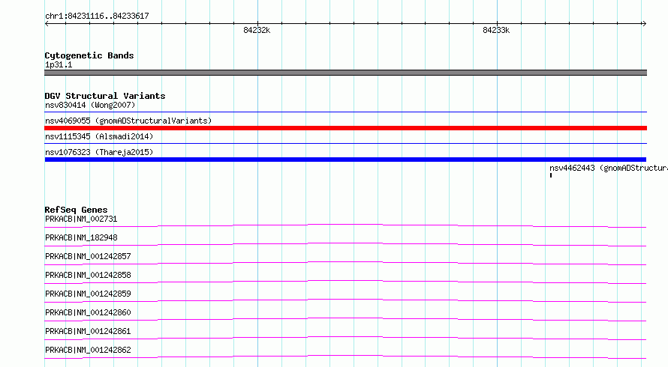The height and width of the screenshot is (367, 668).
Task: Open transcript PRKACB|NM_001242857
Action: click(x=88, y=256)
